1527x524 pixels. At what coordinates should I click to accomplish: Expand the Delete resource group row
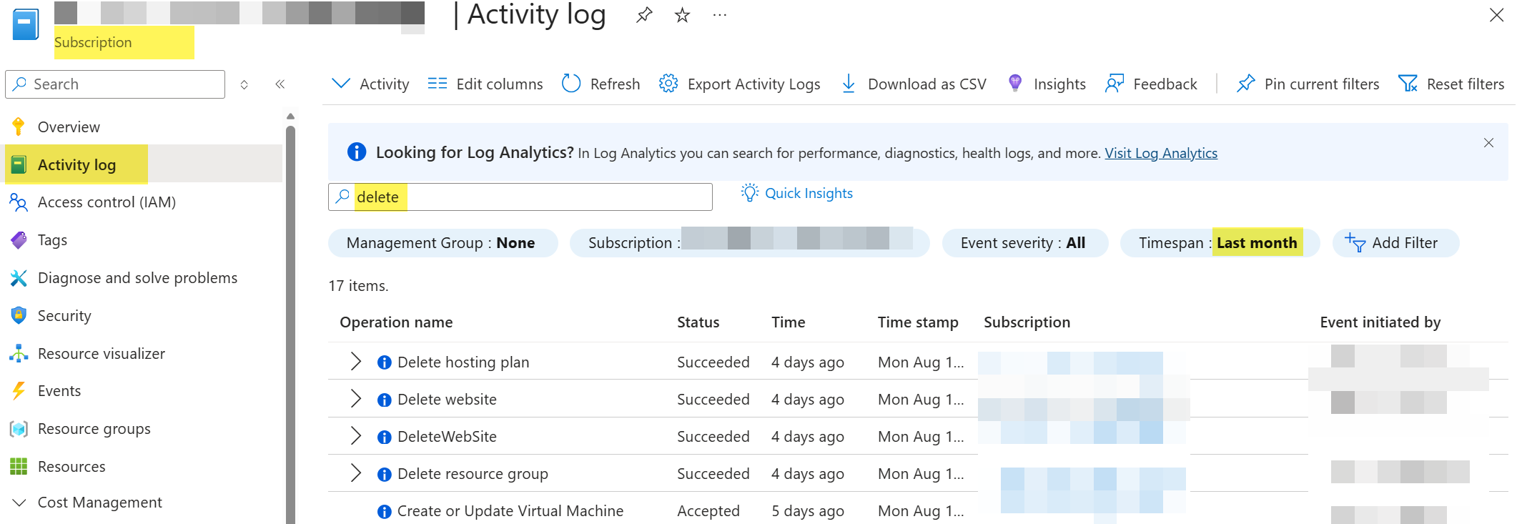[355, 473]
